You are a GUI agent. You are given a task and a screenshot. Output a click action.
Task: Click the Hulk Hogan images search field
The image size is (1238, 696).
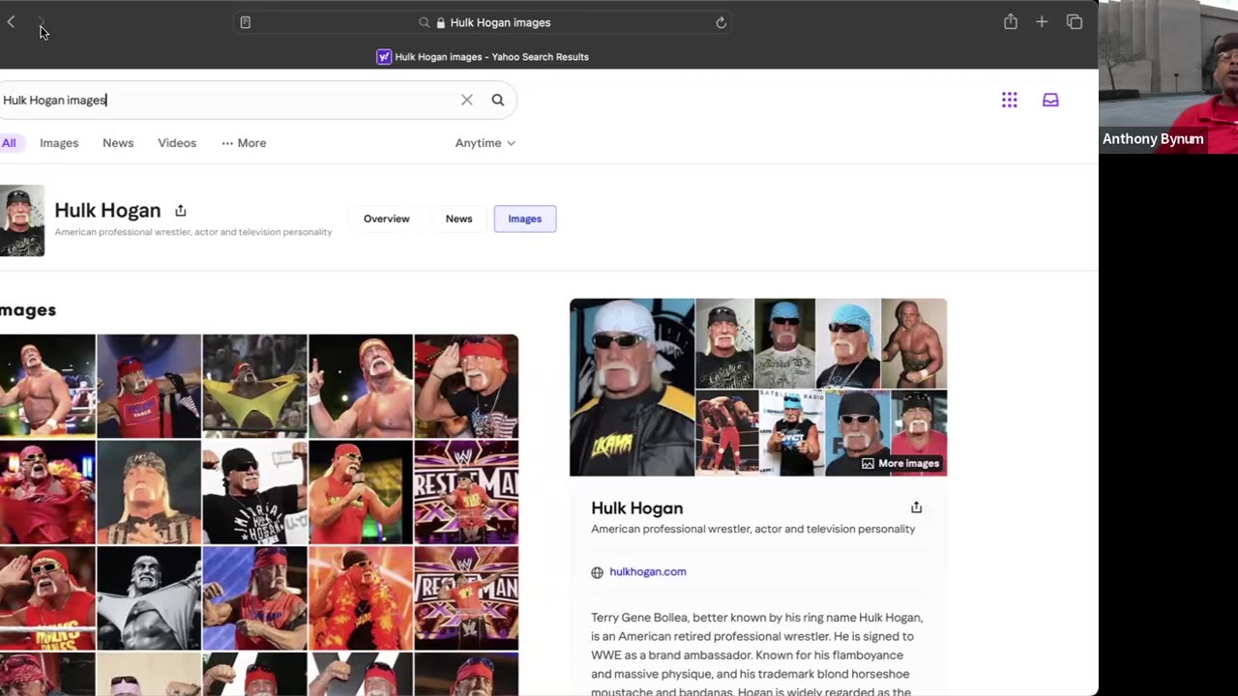(x=227, y=100)
